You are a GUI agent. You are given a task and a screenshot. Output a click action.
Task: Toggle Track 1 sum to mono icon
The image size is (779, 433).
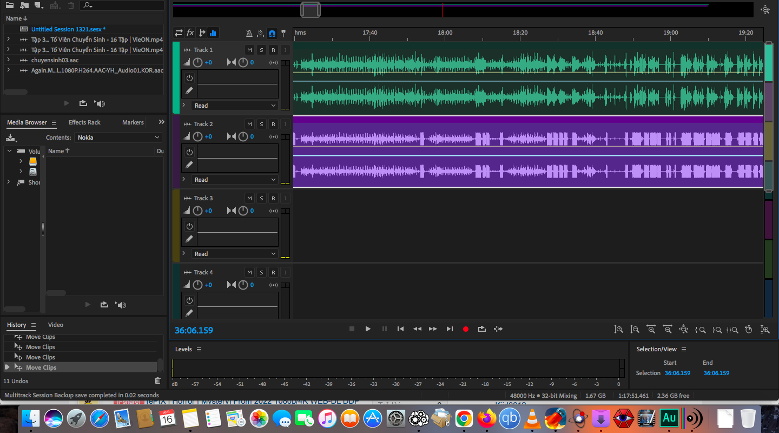click(x=274, y=63)
